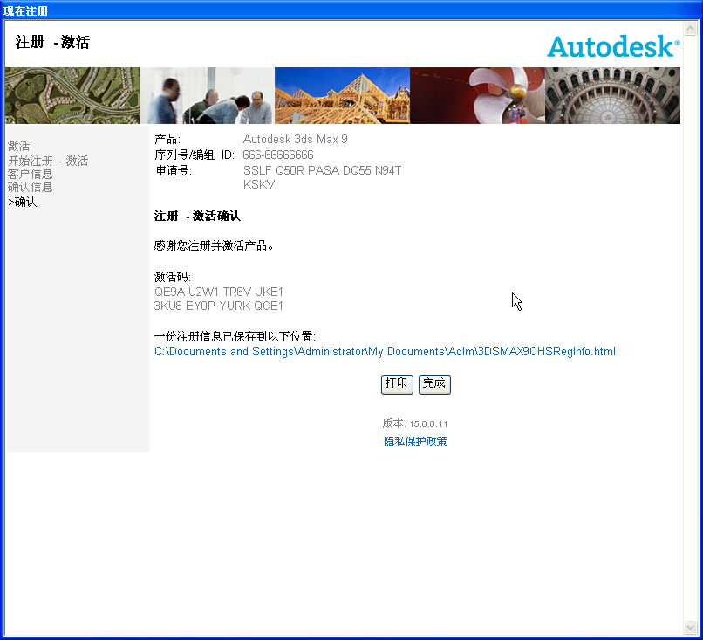
Task: Click the Autodesk logo
Action: [x=613, y=46]
